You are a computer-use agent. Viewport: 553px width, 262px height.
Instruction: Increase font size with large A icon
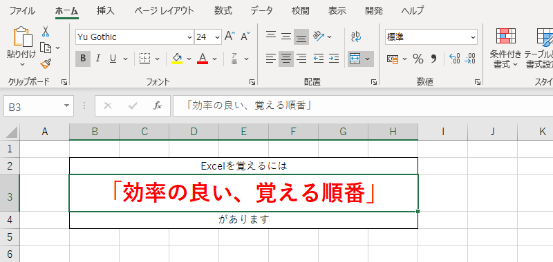coord(230,37)
